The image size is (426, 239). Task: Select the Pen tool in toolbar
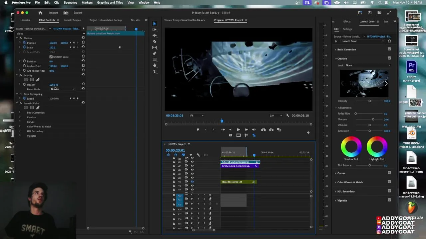tap(154, 53)
